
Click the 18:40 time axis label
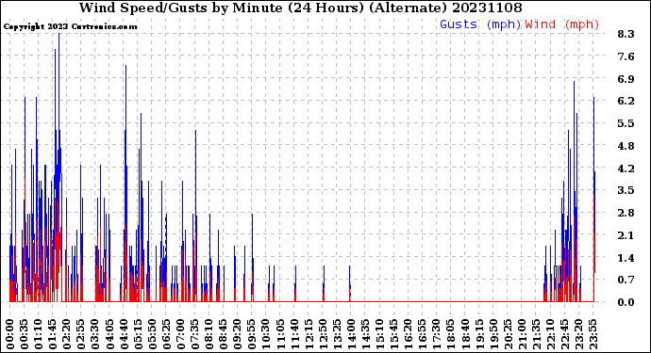[464, 334]
